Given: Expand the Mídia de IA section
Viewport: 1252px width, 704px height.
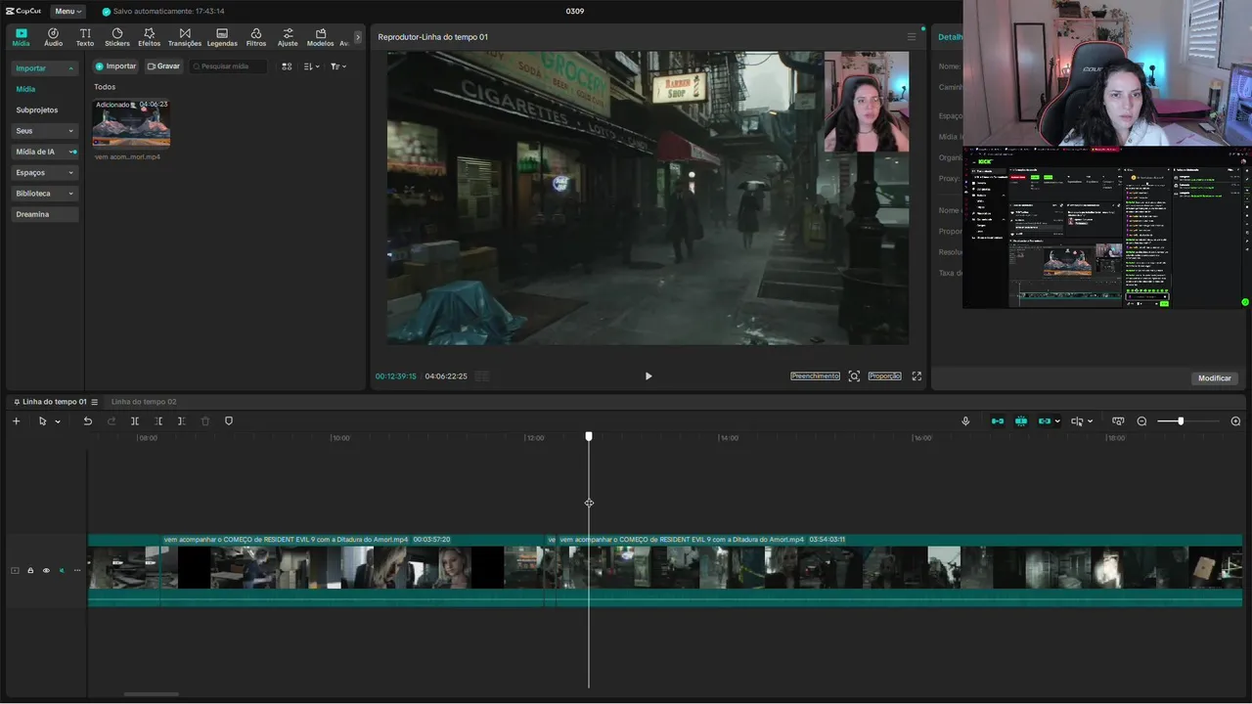Looking at the screenshot, I should (x=44, y=152).
